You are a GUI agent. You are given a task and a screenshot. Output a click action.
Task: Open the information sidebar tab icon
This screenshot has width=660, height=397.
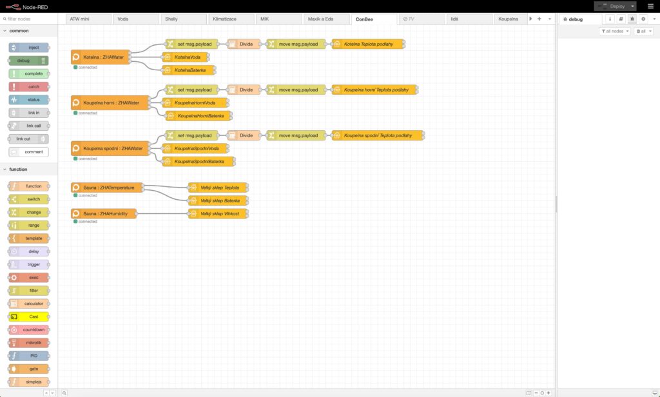pyautogui.click(x=610, y=19)
